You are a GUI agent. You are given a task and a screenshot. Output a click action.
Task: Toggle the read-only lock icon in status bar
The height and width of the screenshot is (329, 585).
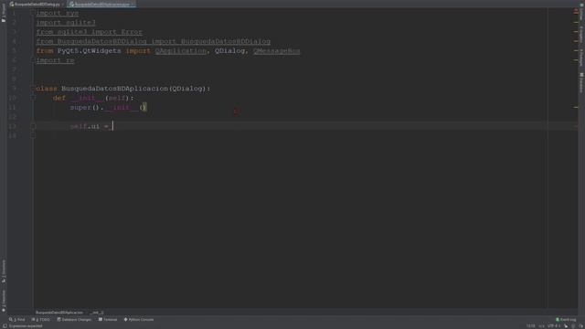(566, 326)
